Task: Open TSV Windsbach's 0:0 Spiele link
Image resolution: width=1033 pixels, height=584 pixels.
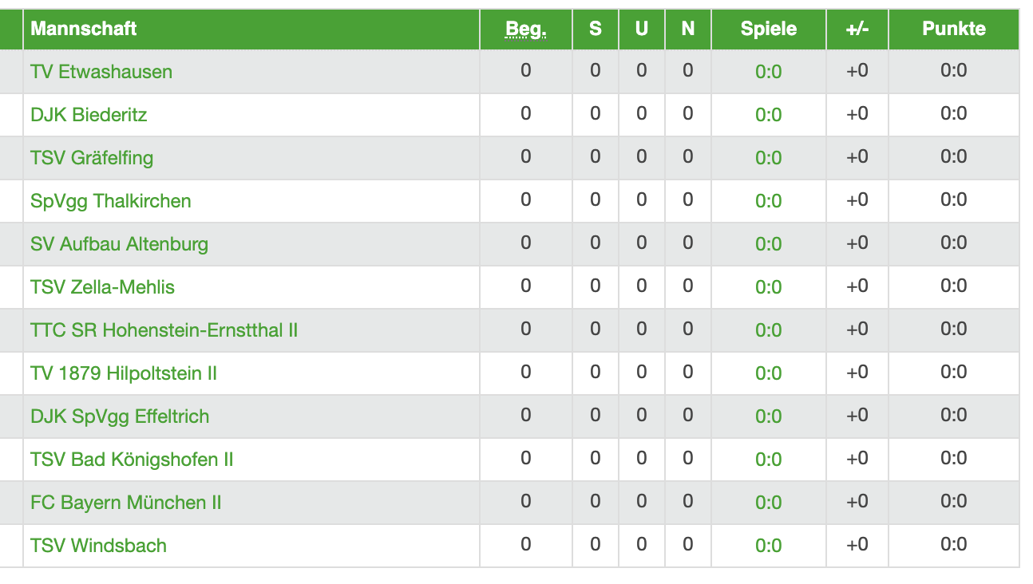Action: [769, 547]
